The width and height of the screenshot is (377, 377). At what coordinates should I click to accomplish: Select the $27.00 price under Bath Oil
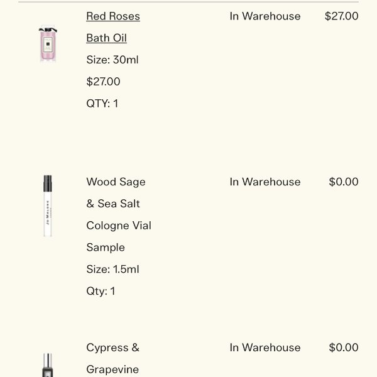click(x=103, y=82)
